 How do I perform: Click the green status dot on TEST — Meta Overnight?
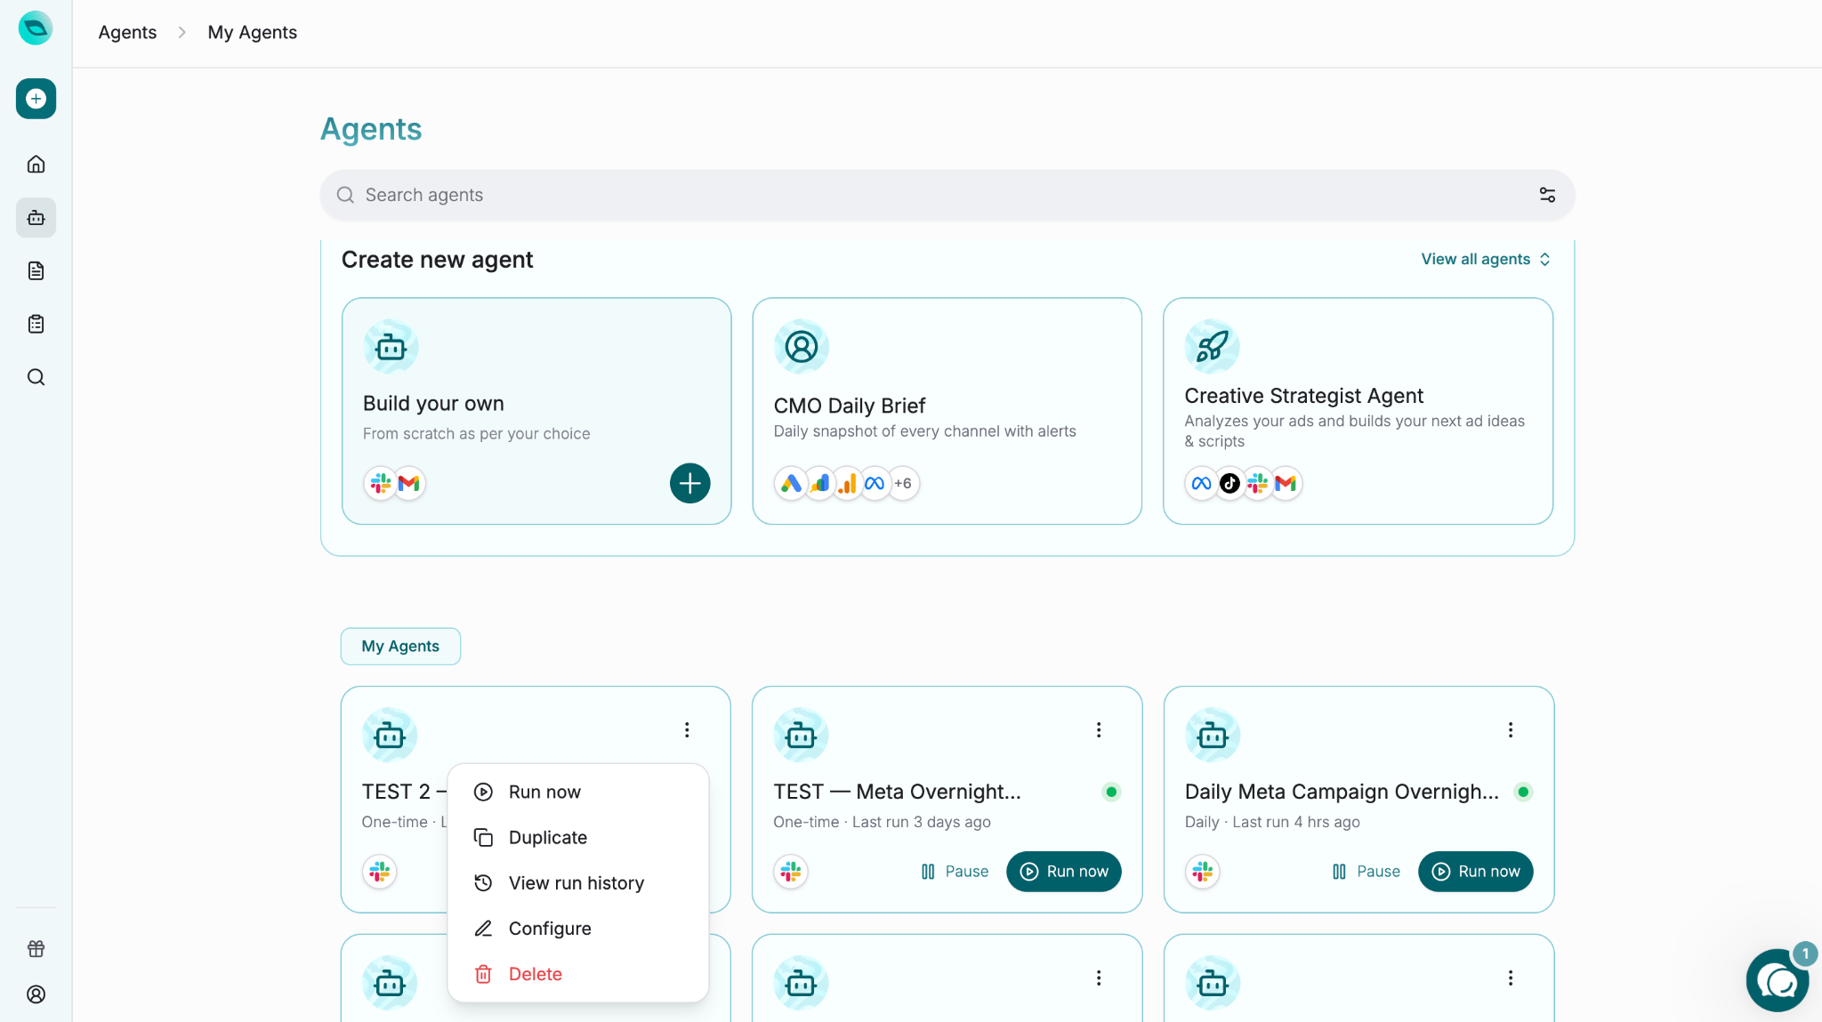point(1111,792)
